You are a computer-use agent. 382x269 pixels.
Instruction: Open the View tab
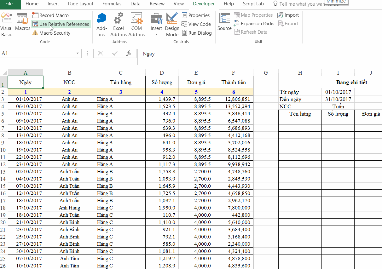(179, 4)
